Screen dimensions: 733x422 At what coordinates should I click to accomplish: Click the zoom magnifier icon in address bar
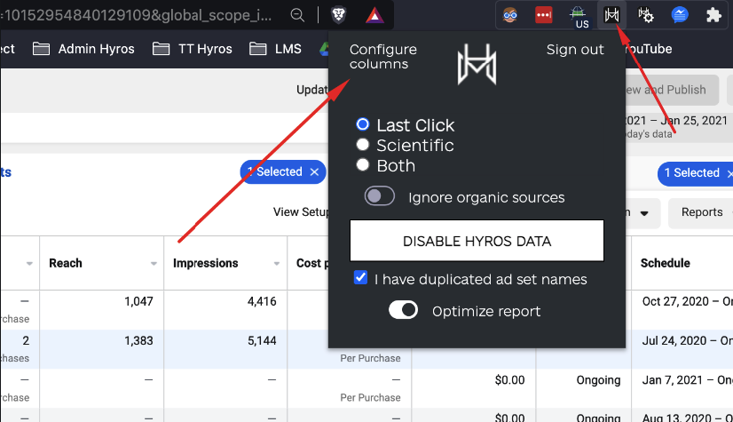pos(297,15)
